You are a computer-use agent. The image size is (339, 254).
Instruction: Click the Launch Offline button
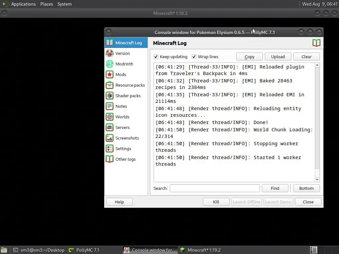[x=246, y=202]
